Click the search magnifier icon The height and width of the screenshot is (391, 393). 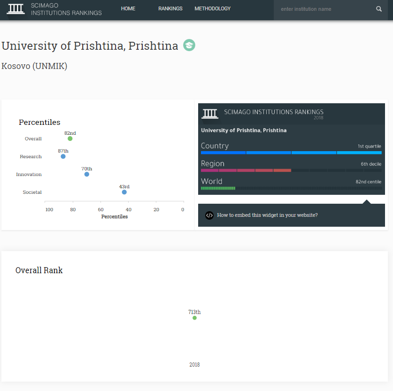[x=379, y=9]
